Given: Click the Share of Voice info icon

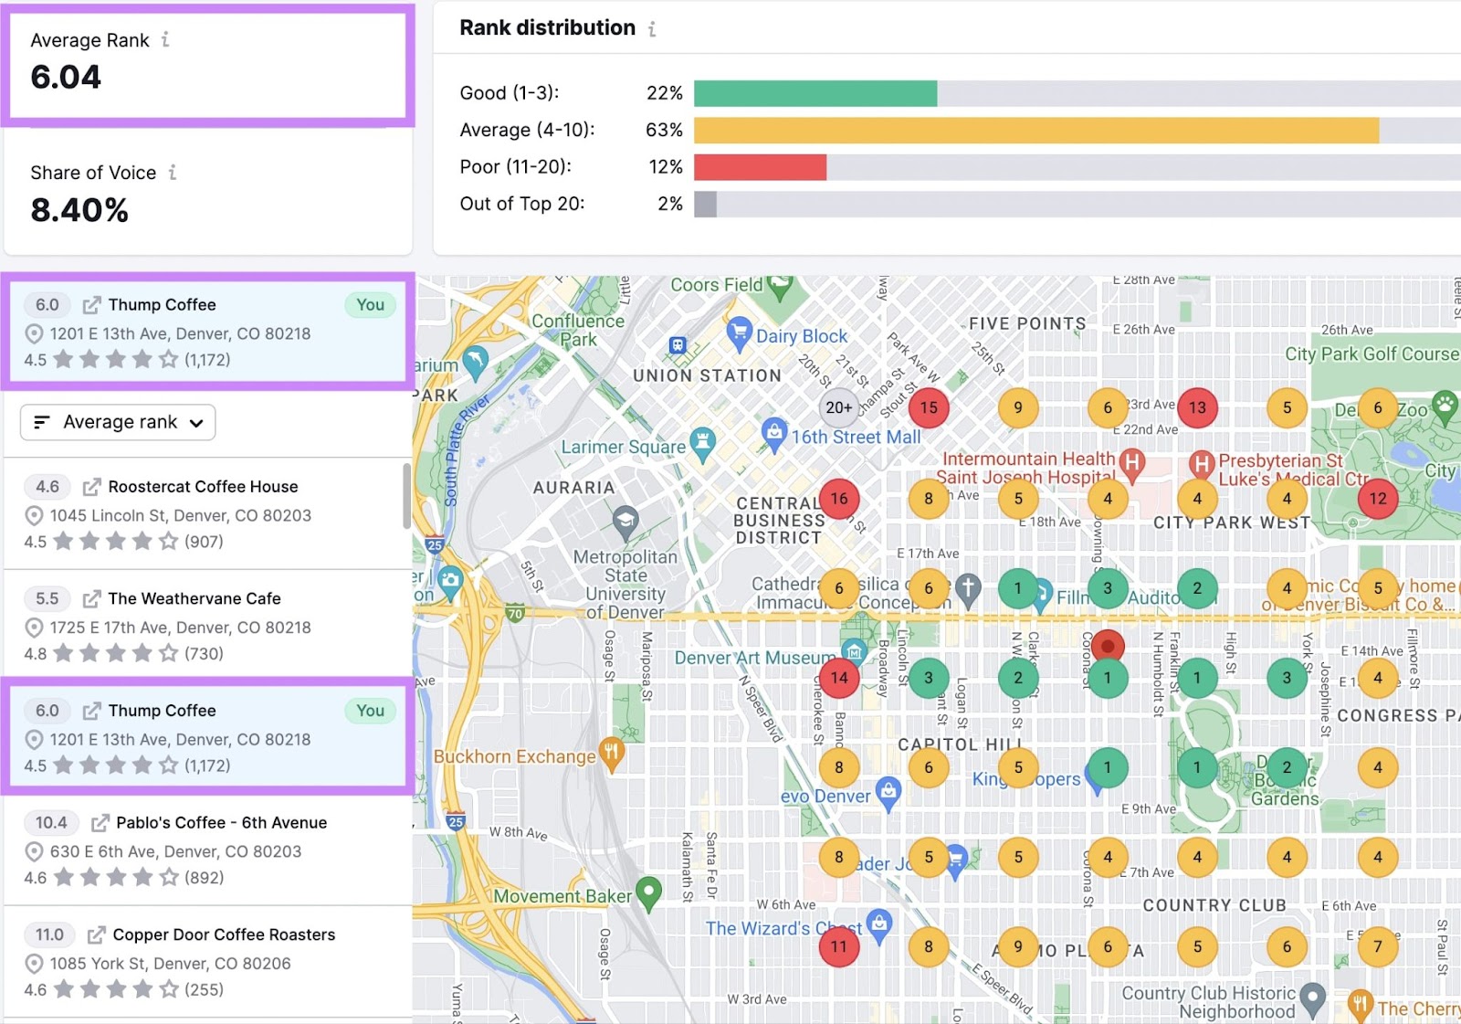Looking at the screenshot, I should 173,172.
